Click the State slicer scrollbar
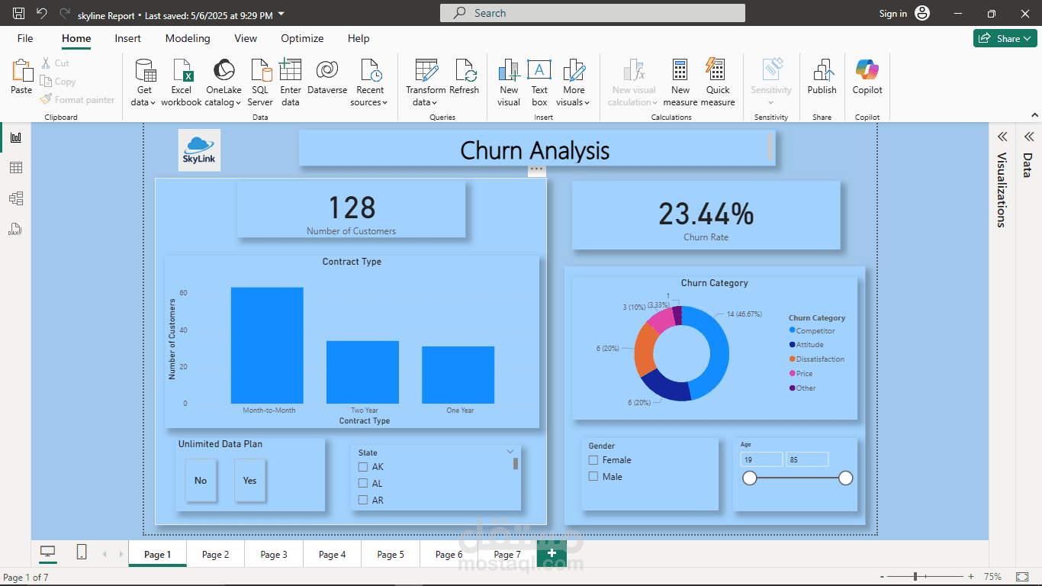This screenshot has height=586, width=1042. (516, 463)
